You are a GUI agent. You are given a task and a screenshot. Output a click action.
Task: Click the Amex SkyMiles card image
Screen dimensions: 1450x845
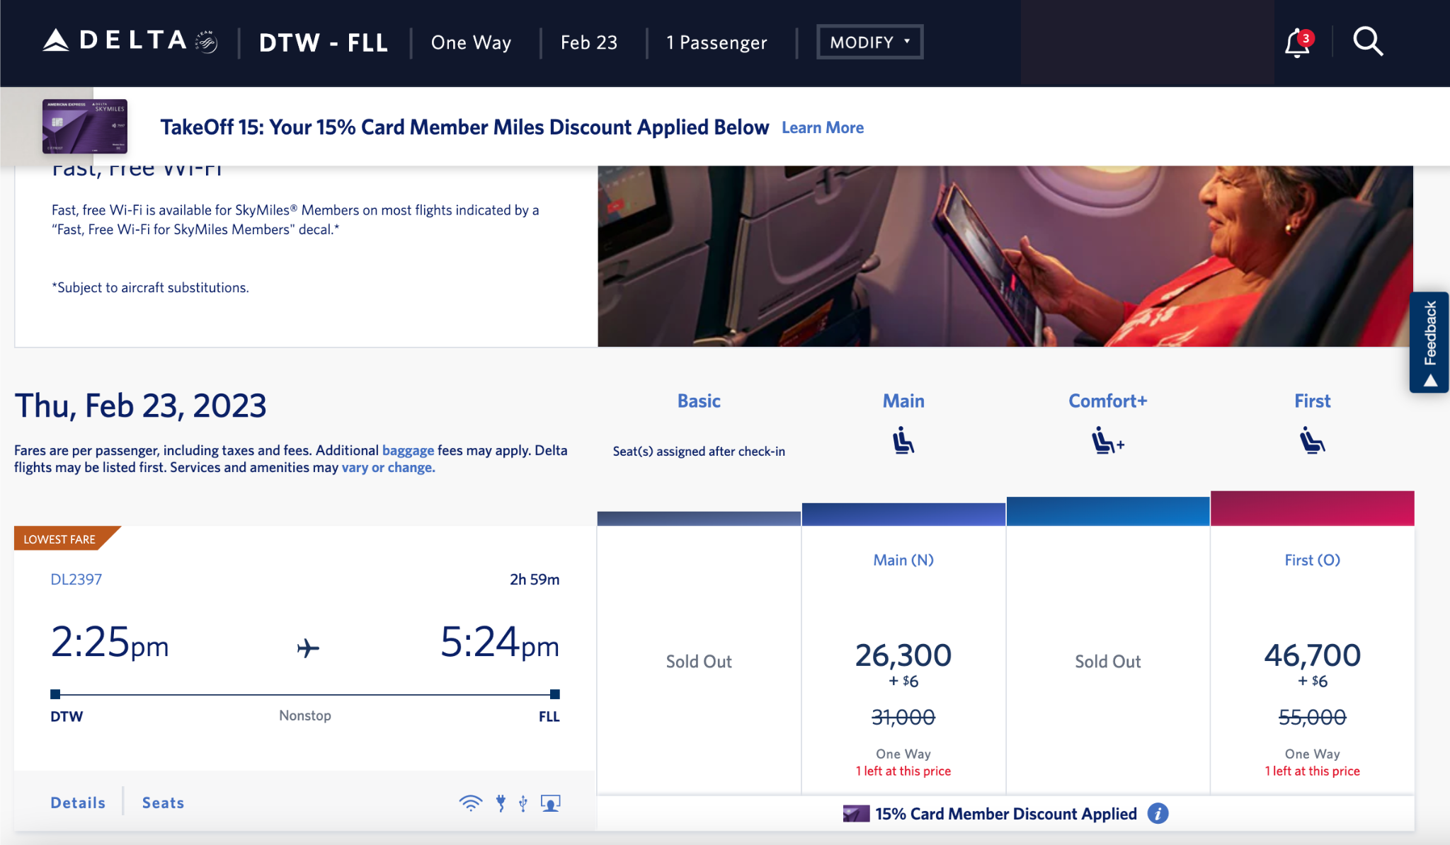point(85,126)
